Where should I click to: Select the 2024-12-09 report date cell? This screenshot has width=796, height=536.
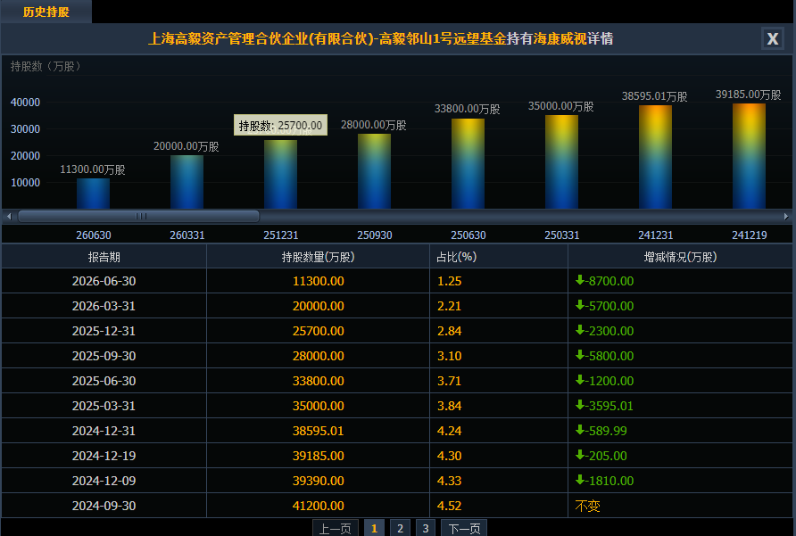[x=104, y=480]
